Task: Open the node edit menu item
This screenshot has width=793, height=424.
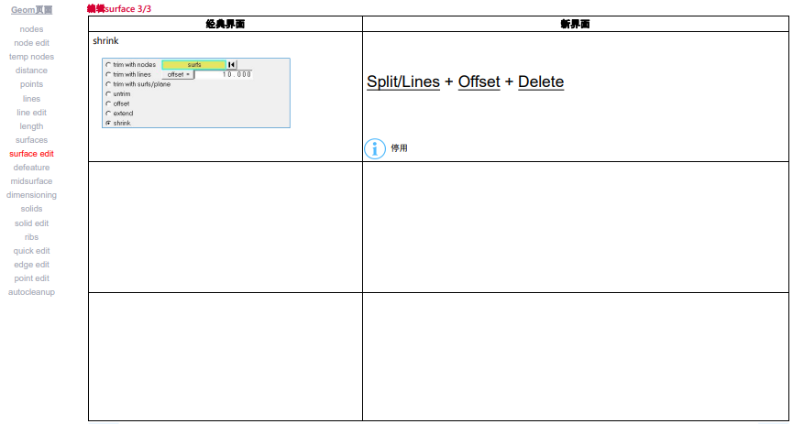Action: coord(31,43)
